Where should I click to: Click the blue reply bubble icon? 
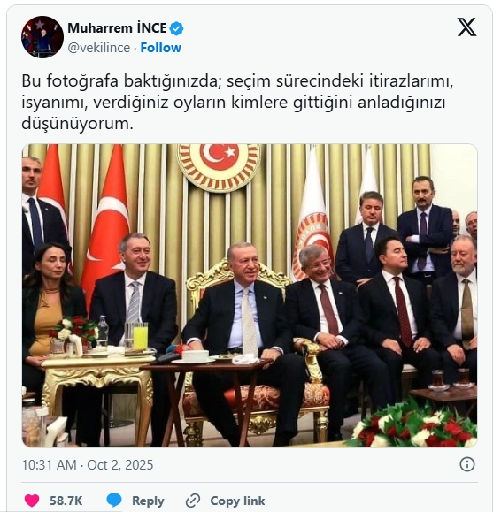114,501
